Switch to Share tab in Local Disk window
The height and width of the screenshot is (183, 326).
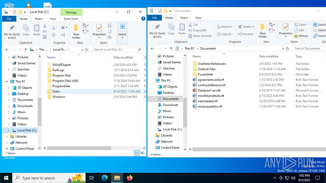38,19
